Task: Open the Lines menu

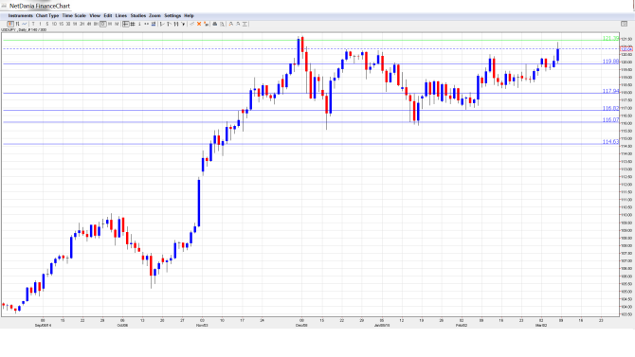Action: (121, 16)
